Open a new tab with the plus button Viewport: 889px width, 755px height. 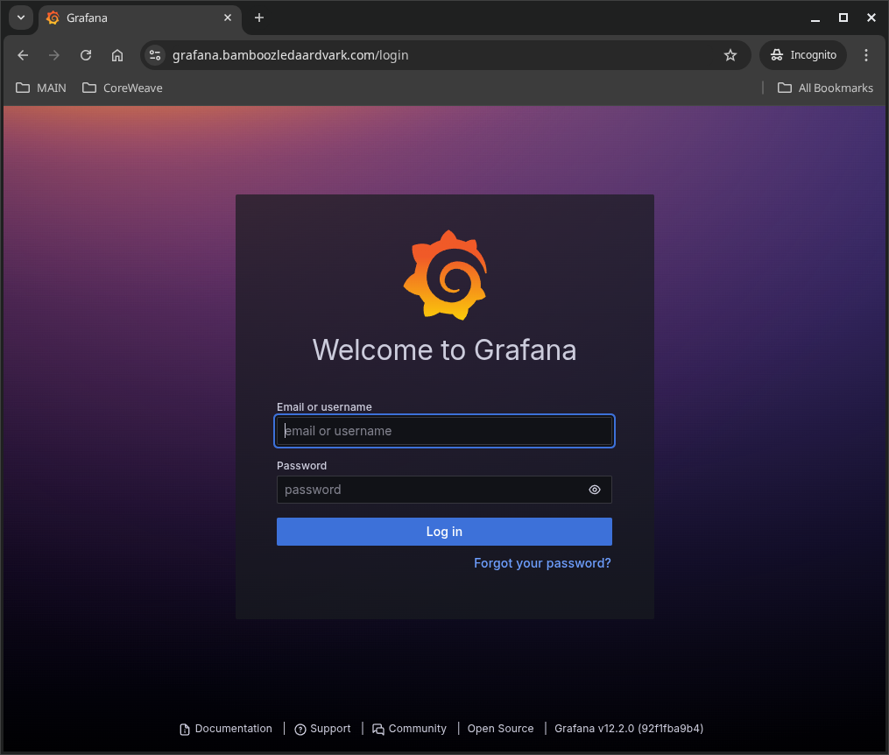click(x=259, y=18)
